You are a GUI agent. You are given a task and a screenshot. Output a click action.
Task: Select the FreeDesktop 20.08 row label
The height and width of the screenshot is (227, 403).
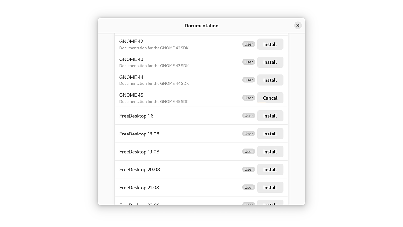[139, 169]
